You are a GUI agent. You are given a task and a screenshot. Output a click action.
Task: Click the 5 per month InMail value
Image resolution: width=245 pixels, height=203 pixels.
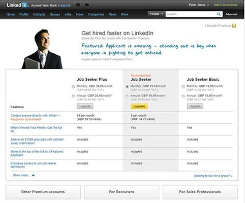point(143,117)
